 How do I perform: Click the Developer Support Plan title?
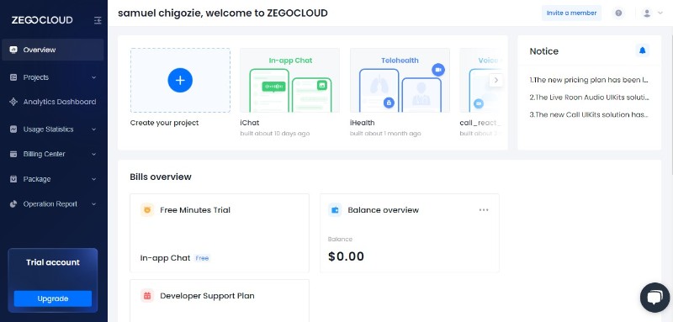point(207,296)
